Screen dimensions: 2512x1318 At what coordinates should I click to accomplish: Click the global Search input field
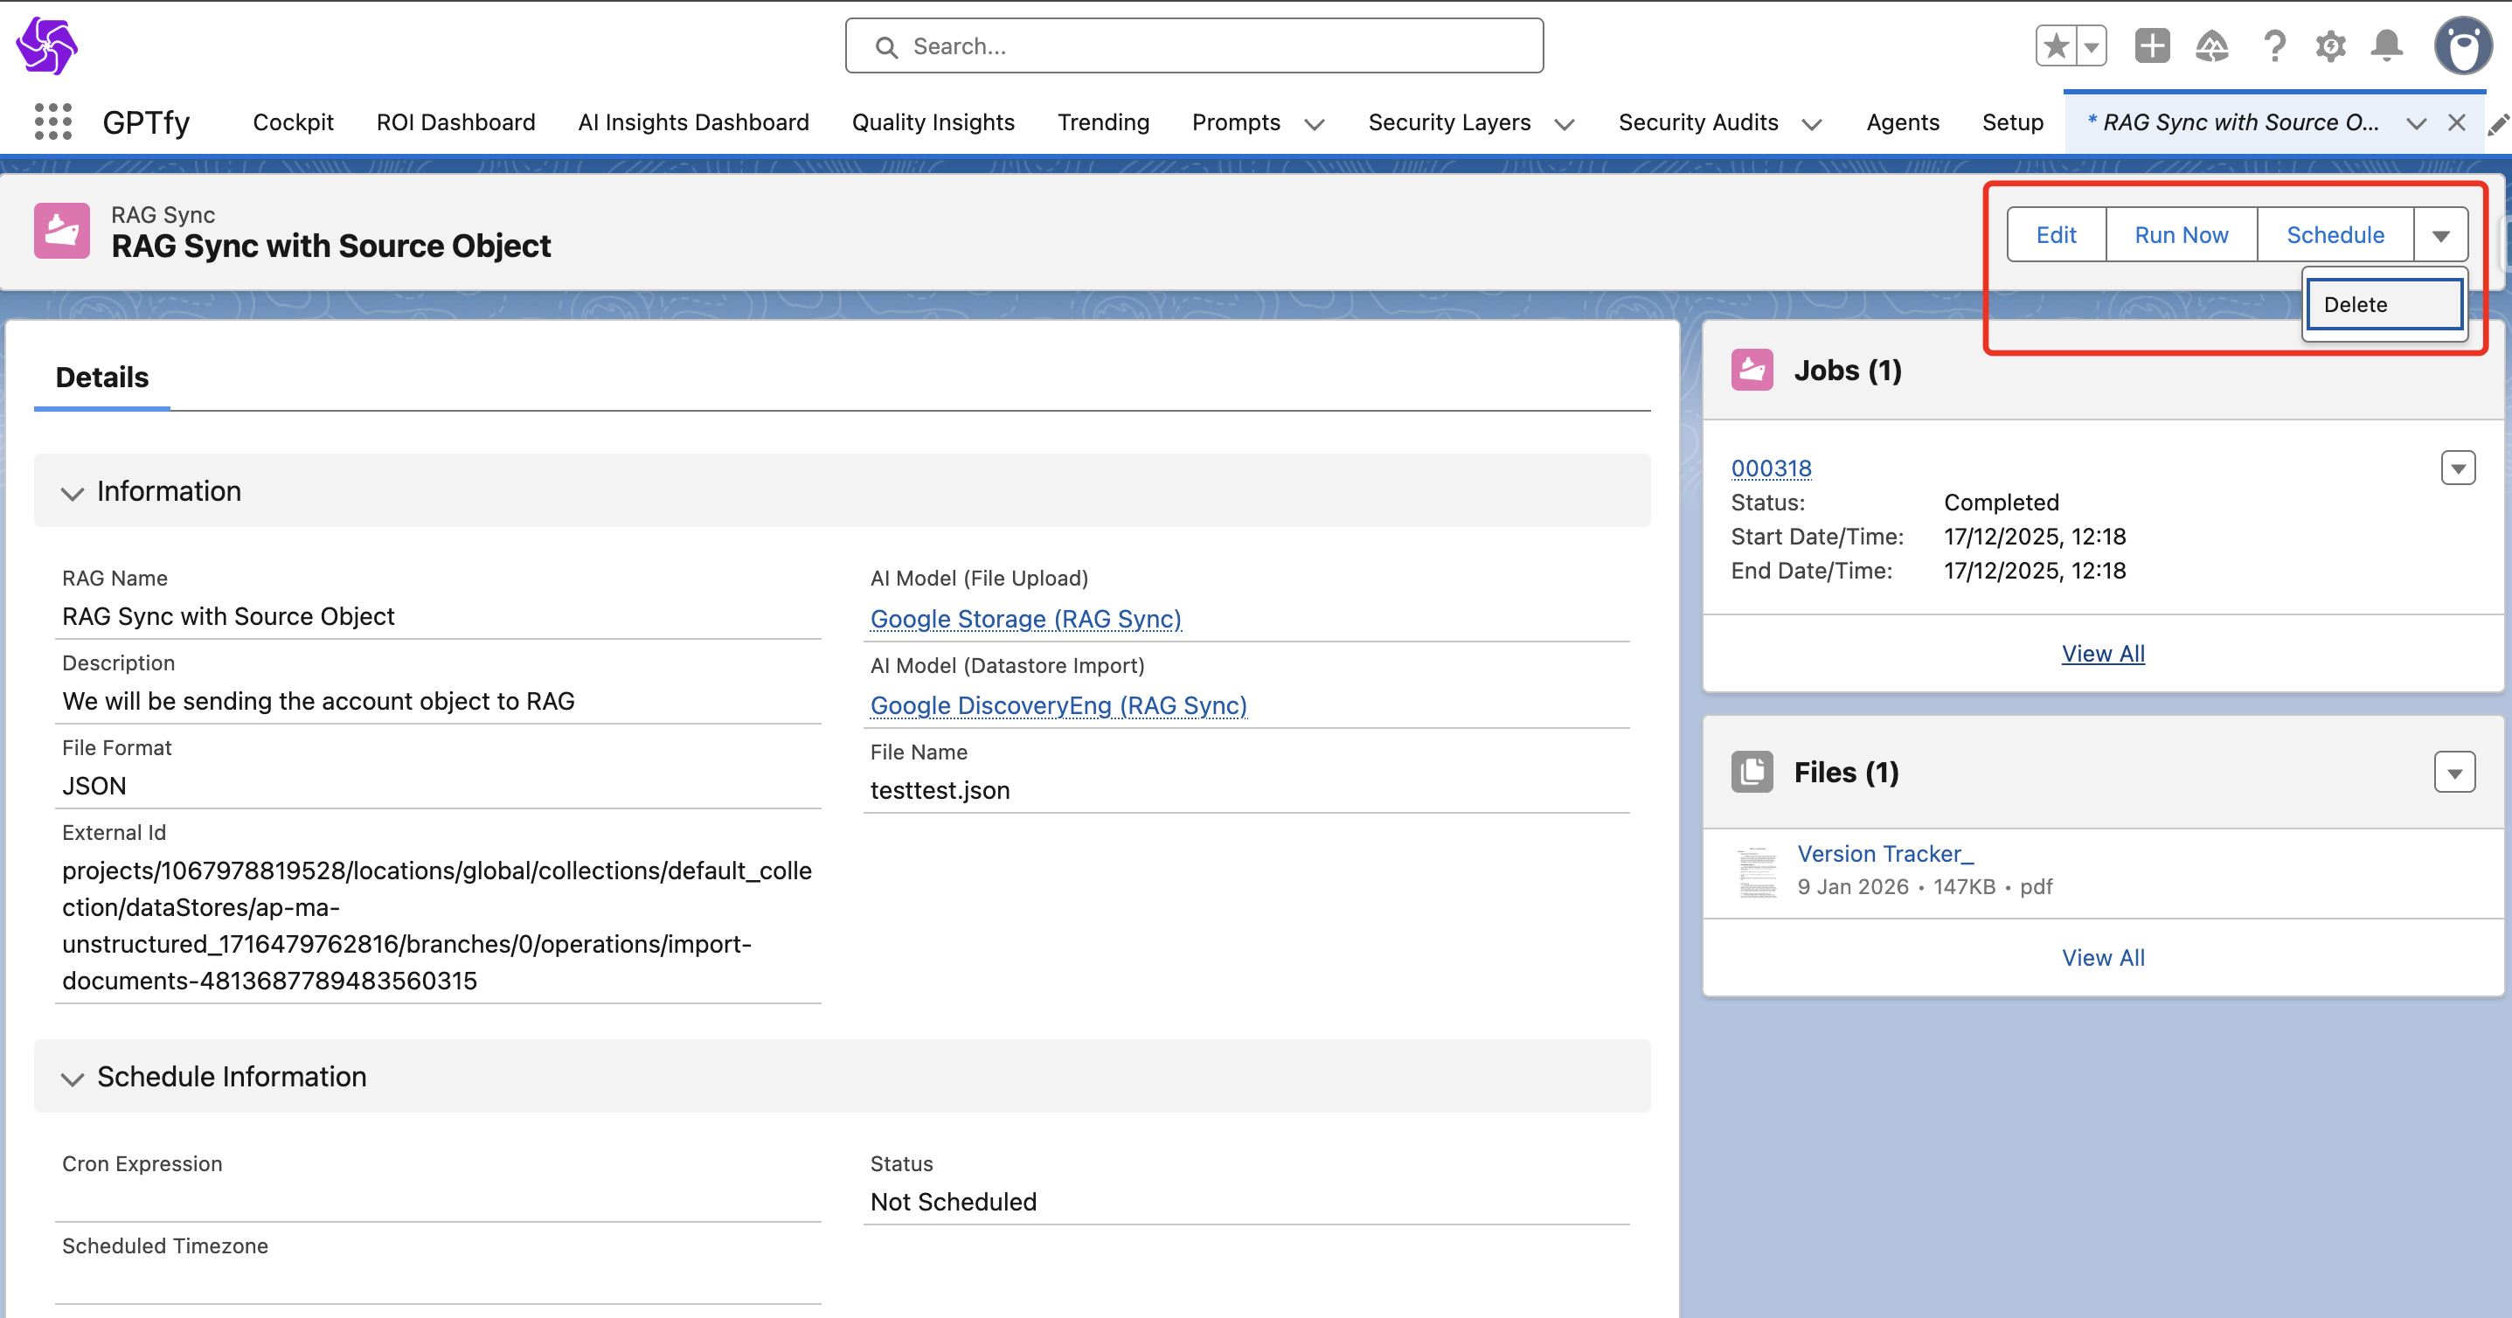1194,45
